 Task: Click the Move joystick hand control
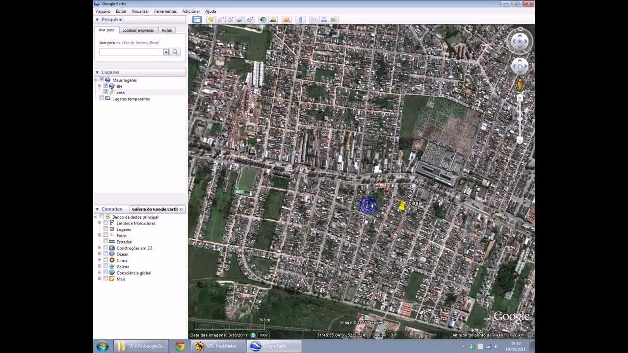520,66
